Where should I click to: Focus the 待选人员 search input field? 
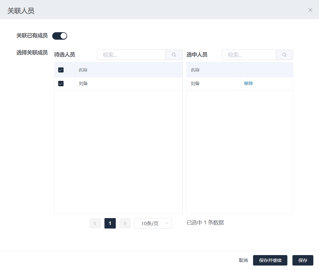point(131,55)
